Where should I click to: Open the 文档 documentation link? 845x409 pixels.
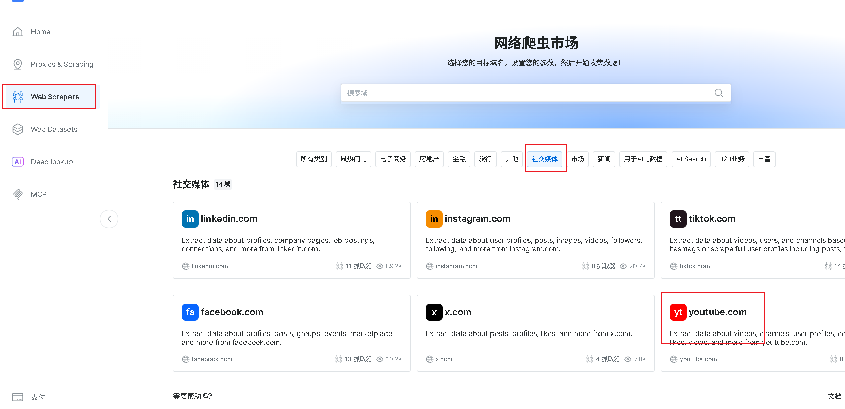(835, 396)
